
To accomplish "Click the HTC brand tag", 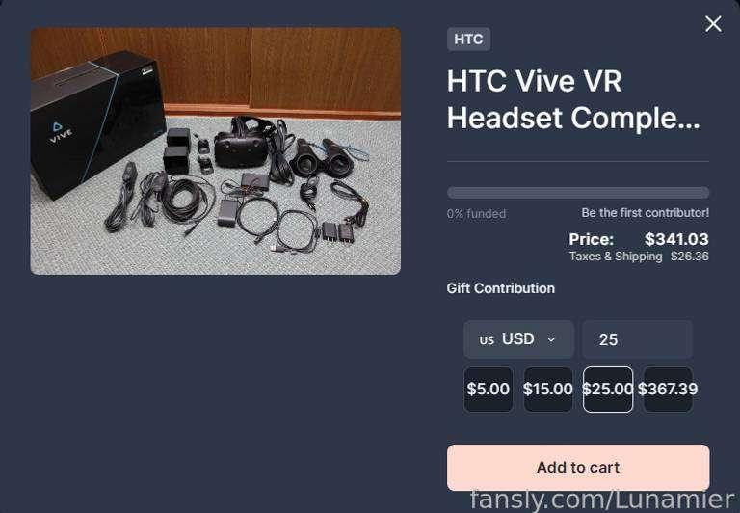I will pyautogui.click(x=468, y=39).
